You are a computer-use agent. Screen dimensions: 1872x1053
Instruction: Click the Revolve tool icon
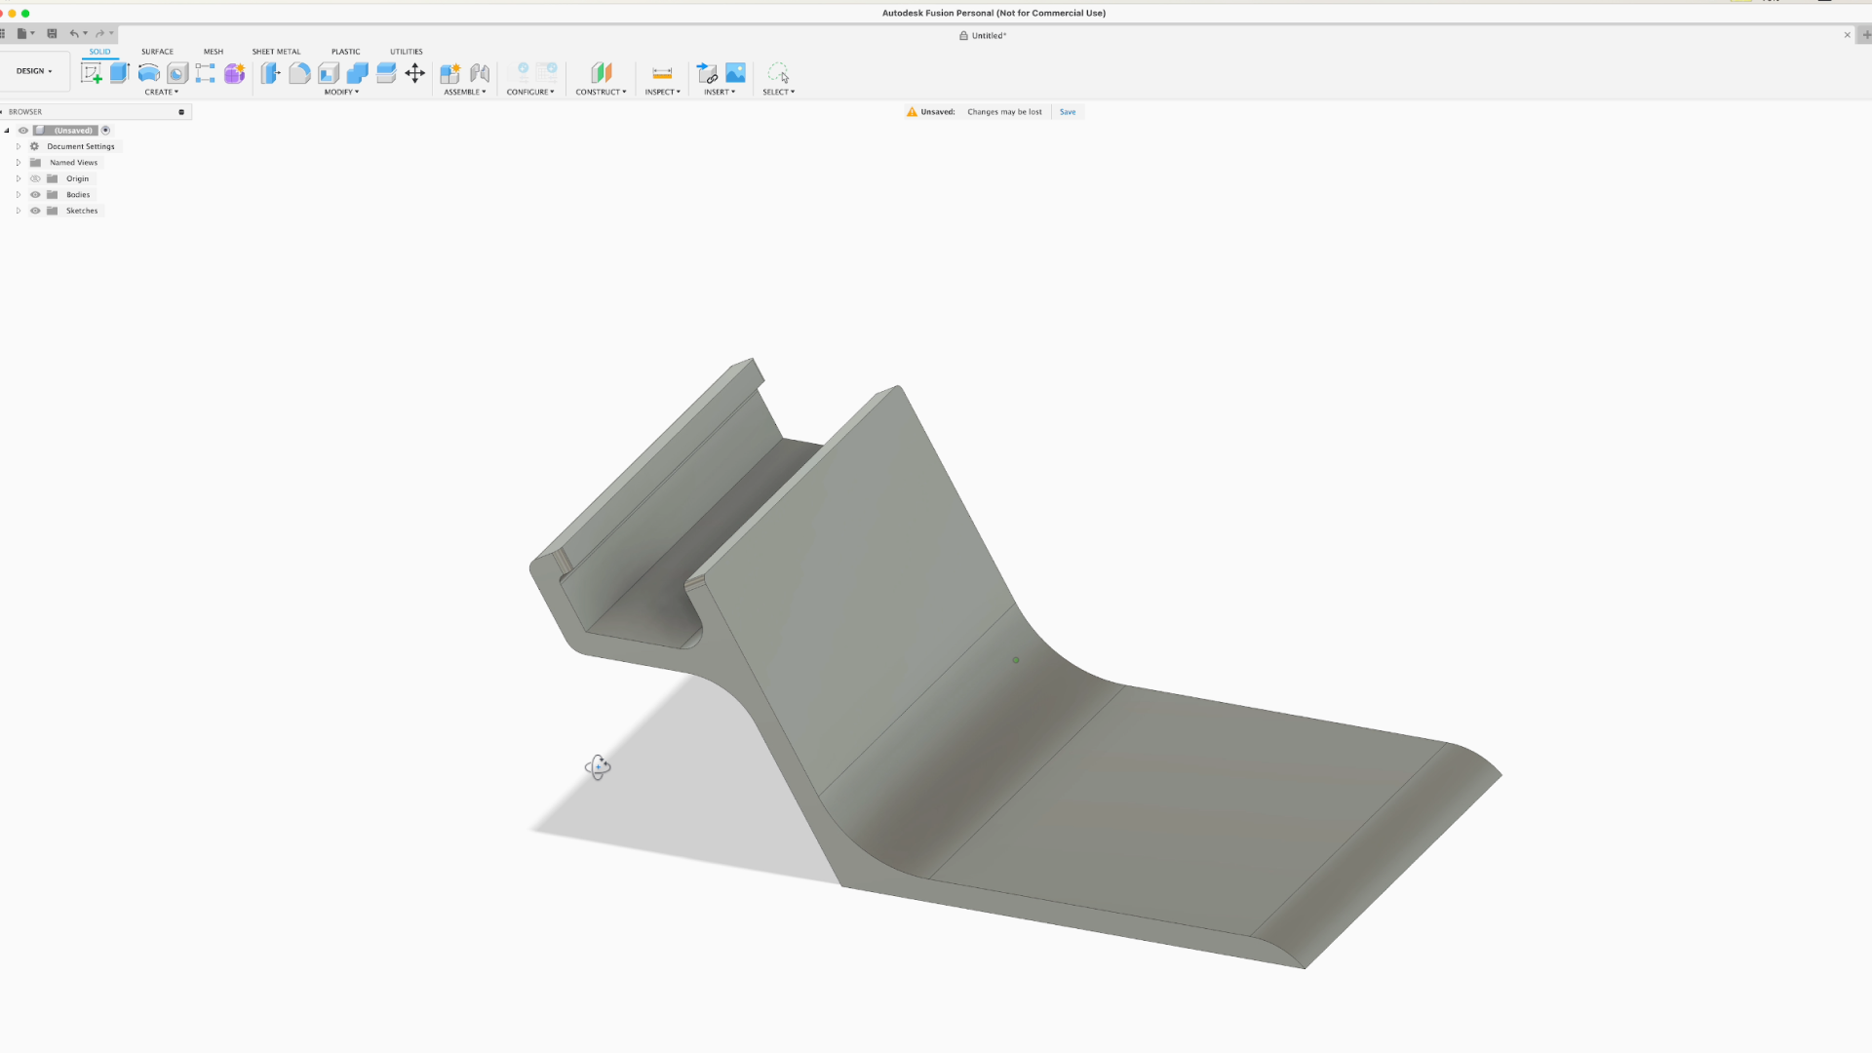[x=148, y=73]
